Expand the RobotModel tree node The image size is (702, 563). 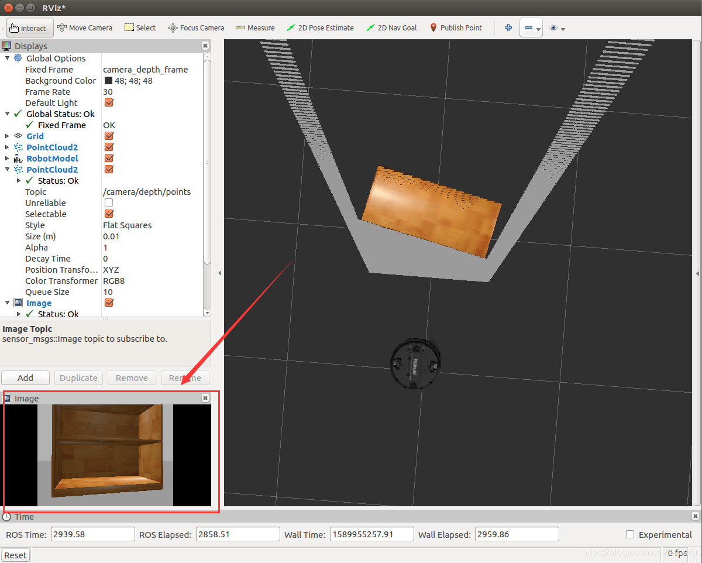[x=7, y=158]
